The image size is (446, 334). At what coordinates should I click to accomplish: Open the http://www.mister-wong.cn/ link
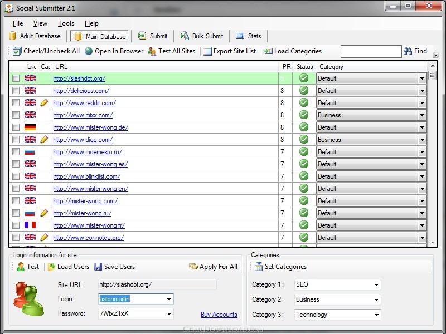point(91,189)
